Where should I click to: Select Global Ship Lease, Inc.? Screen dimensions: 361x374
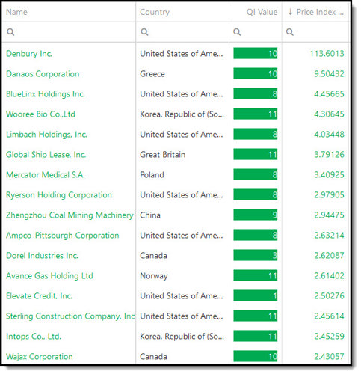coord(46,155)
